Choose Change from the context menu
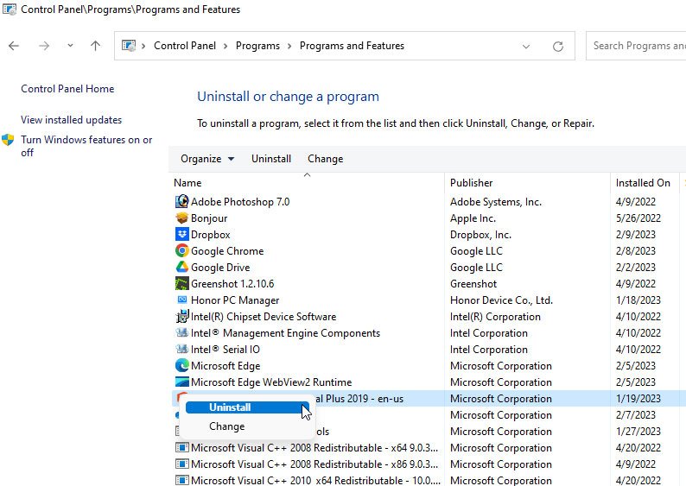Image resolution: width=686 pixels, height=486 pixels. pos(226,426)
